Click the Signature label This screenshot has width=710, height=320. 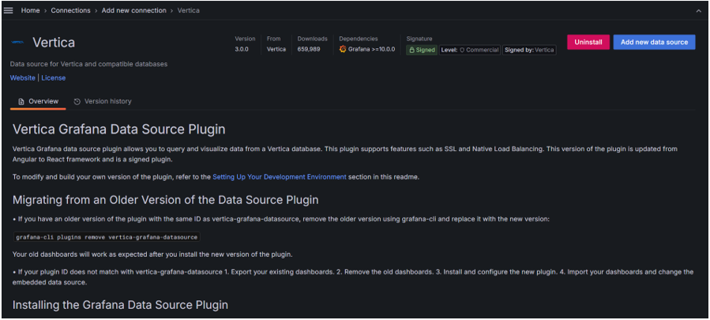419,39
